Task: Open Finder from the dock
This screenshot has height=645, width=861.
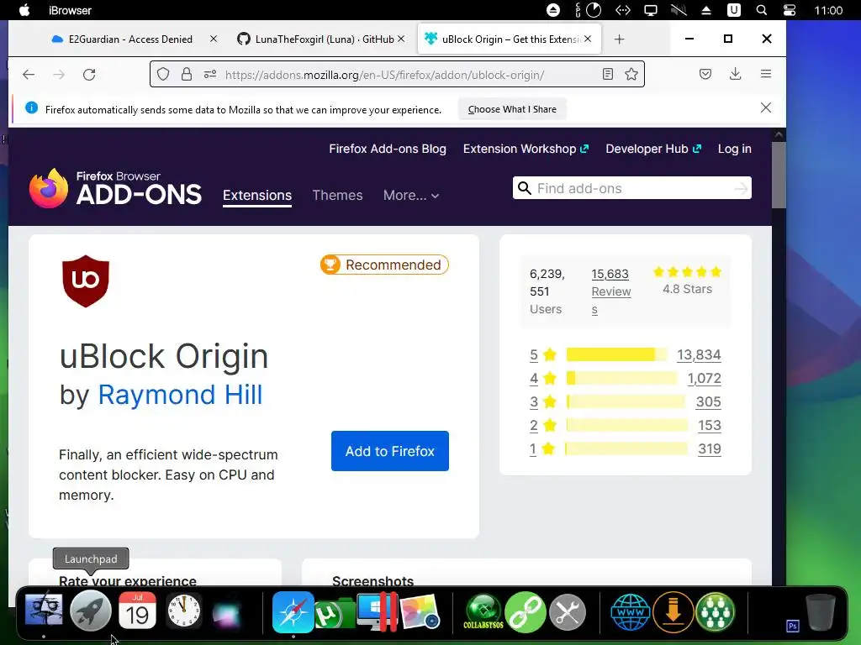Action: (44, 611)
